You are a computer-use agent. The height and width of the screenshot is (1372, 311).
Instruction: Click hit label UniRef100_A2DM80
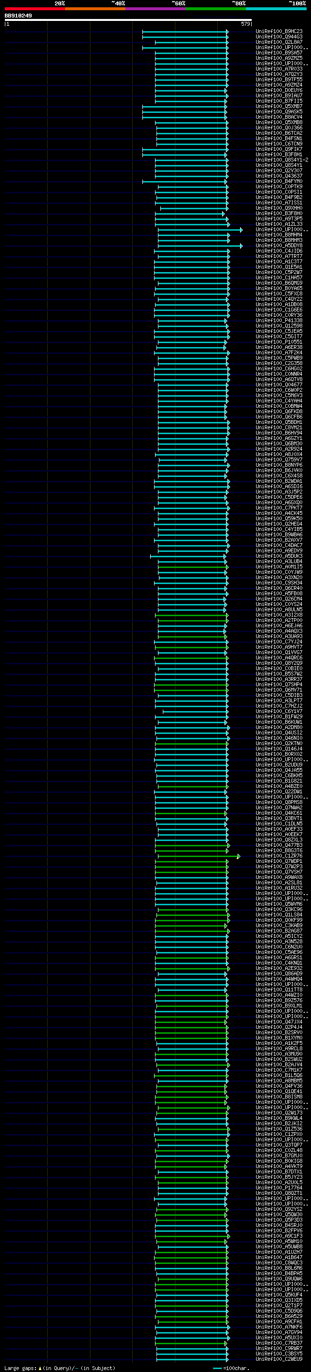[x=278, y=728]
